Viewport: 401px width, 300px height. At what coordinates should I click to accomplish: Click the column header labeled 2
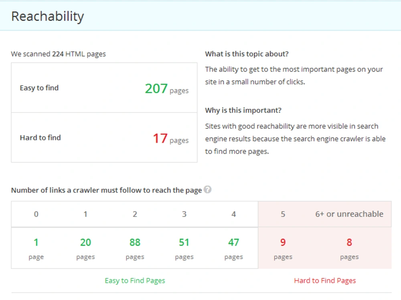135,214
